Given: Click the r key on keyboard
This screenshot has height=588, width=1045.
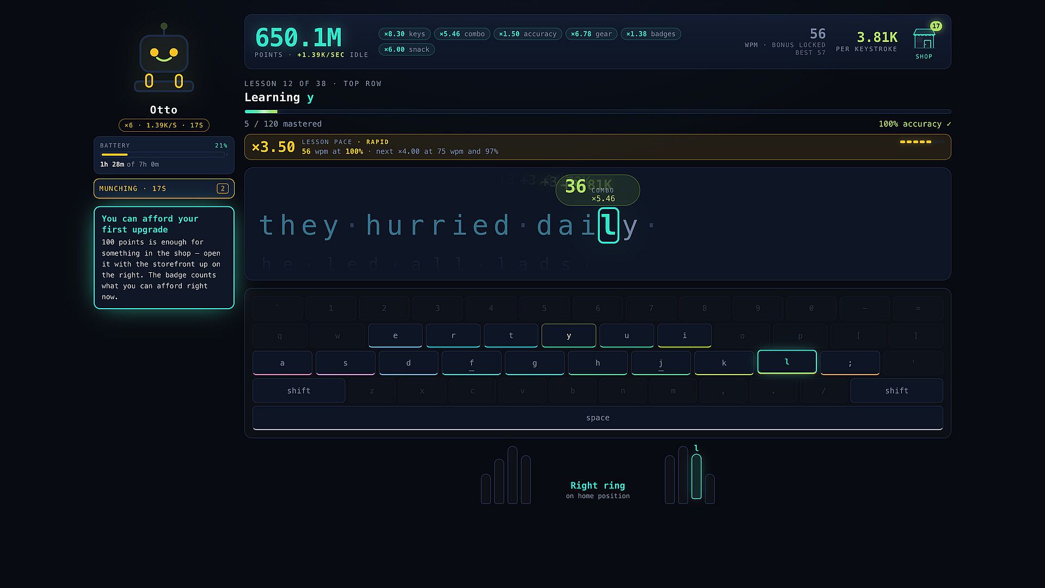Looking at the screenshot, I should coord(453,335).
